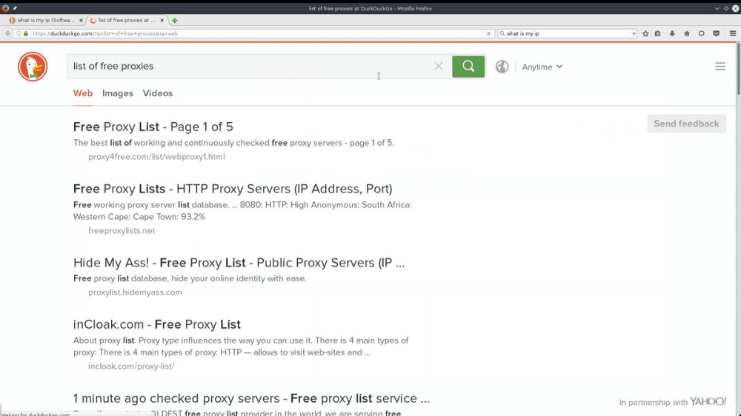
Task: Open the inCloak.com Free Proxy List link
Action: pos(157,324)
